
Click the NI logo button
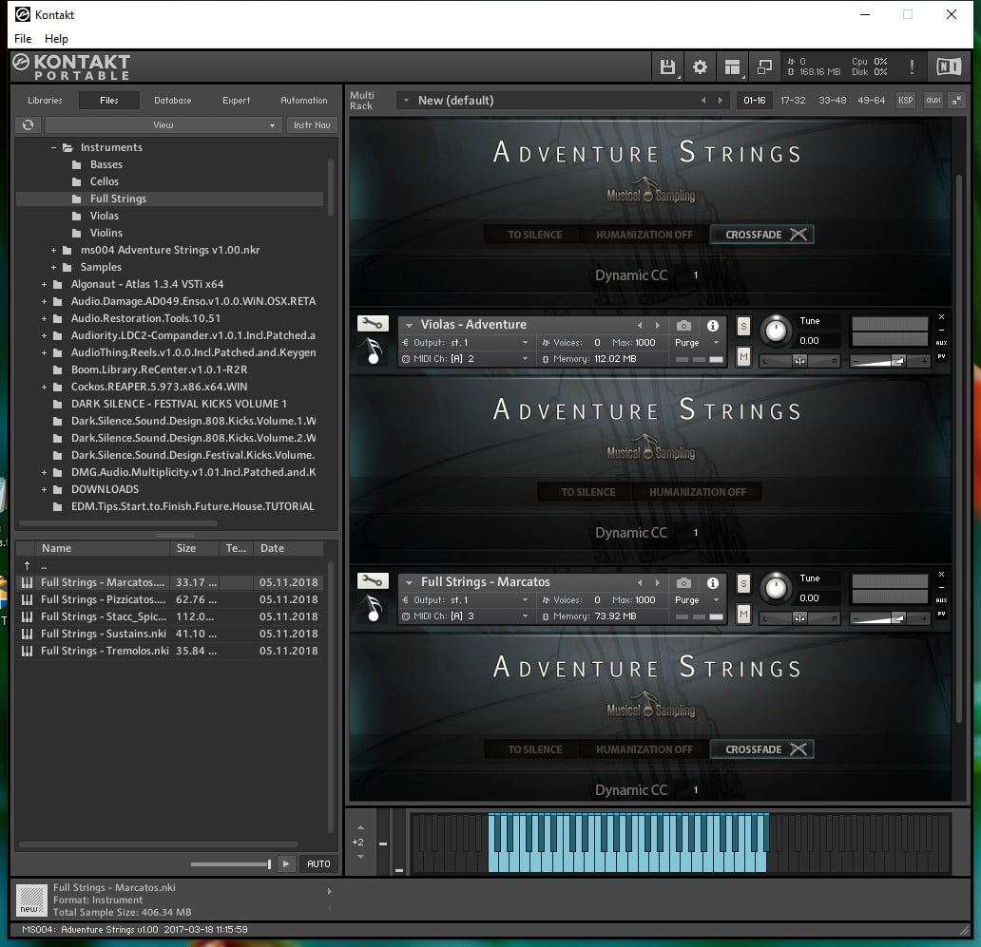click(x=949, y=66)
